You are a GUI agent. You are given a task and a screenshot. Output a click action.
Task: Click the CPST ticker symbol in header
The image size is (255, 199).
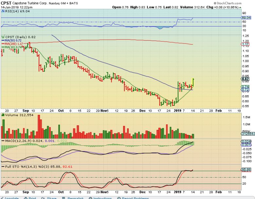point(6,3)
